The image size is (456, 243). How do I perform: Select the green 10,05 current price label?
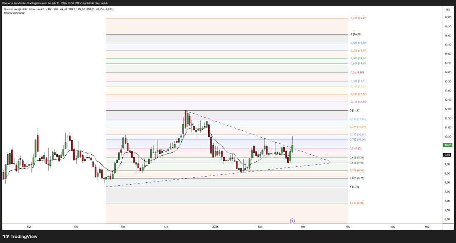coord(448,145)
